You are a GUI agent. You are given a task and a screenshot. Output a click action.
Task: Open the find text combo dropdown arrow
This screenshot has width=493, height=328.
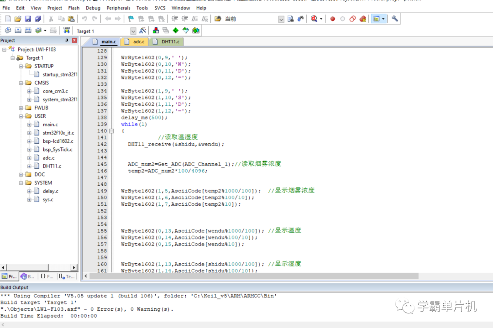click(281, 19)
